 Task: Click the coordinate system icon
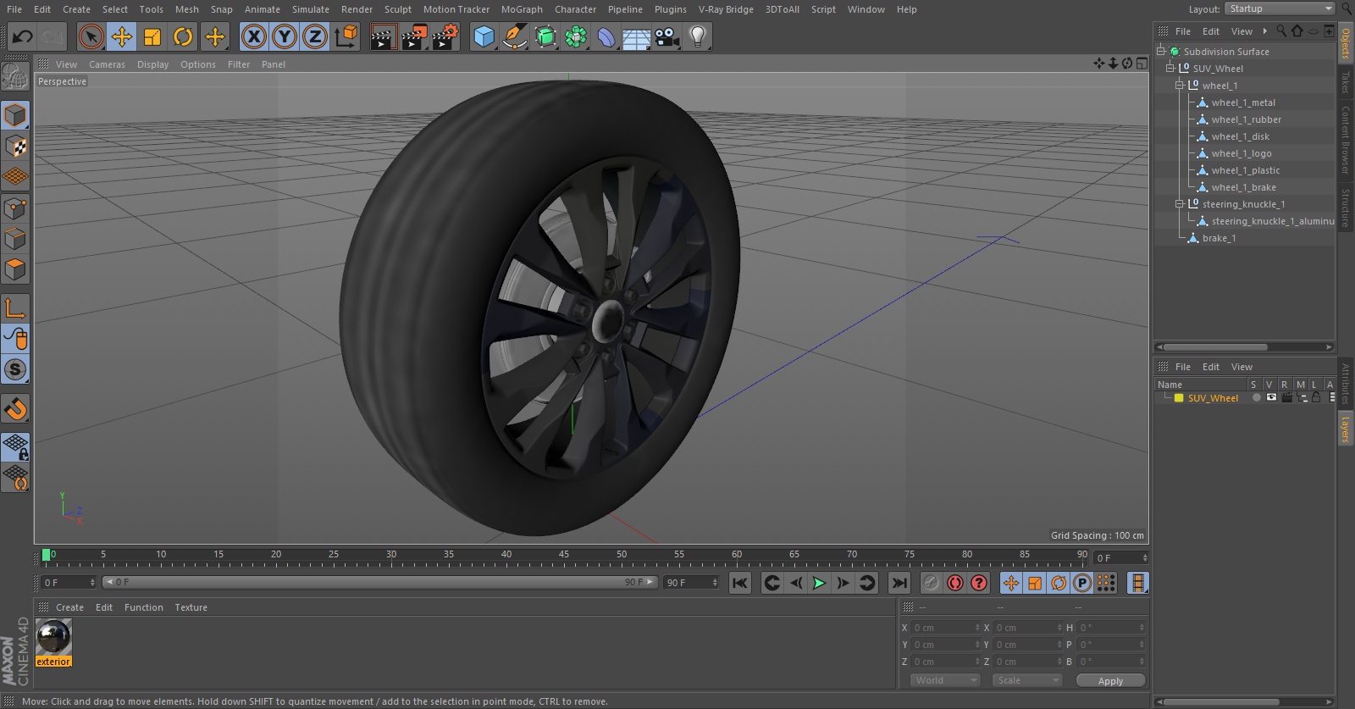click(x=346, y=36)
